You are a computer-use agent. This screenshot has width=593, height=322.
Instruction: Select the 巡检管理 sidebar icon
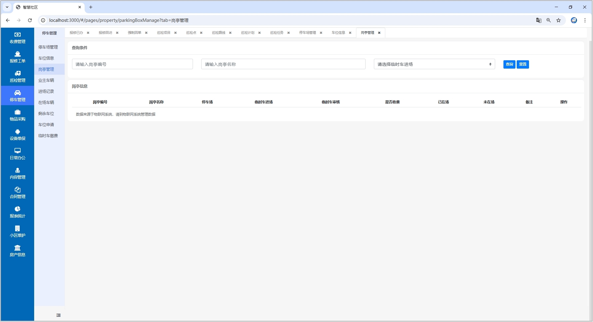(18, 74)
